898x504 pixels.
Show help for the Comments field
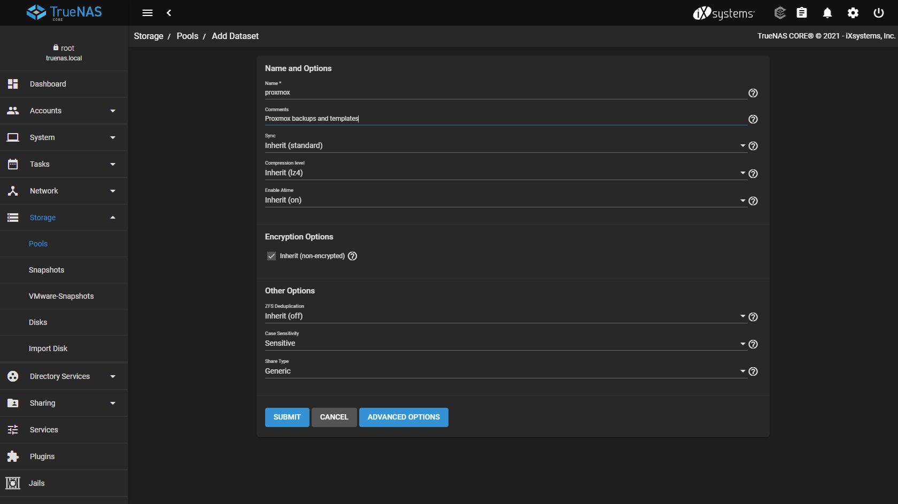click(753, 119)
